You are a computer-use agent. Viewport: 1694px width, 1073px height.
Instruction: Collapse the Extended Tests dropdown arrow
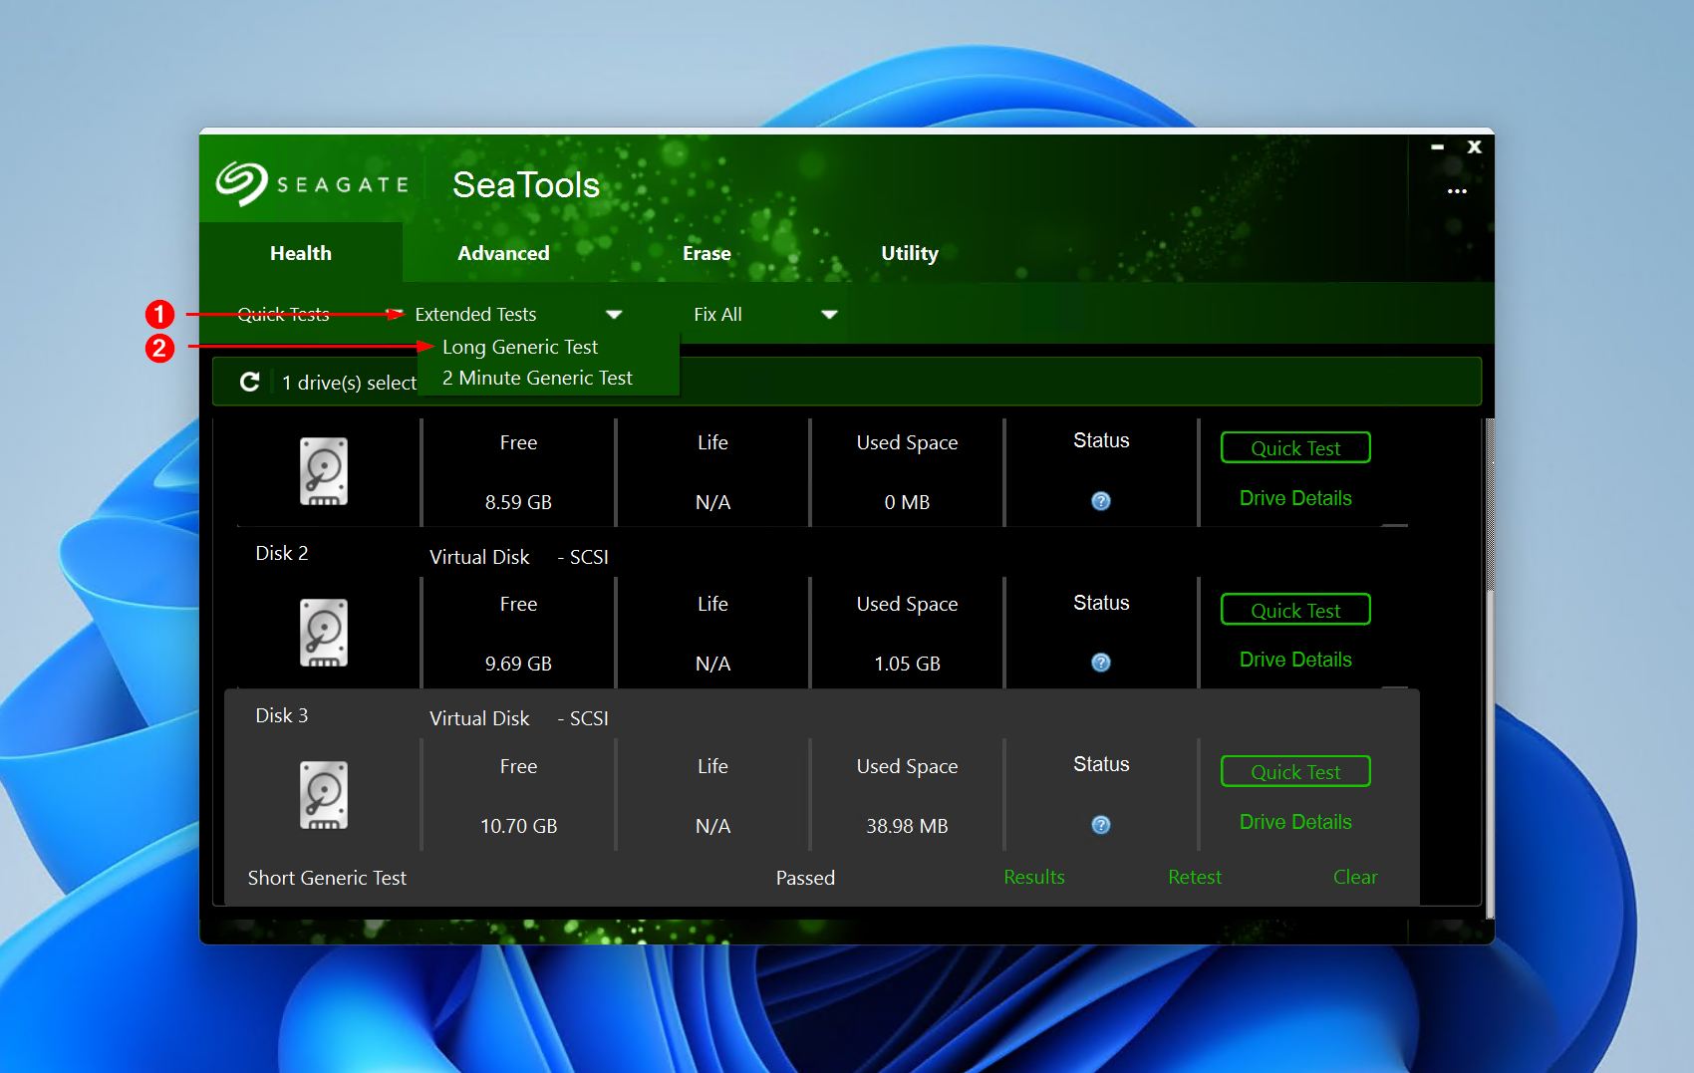tap(614, 315)
